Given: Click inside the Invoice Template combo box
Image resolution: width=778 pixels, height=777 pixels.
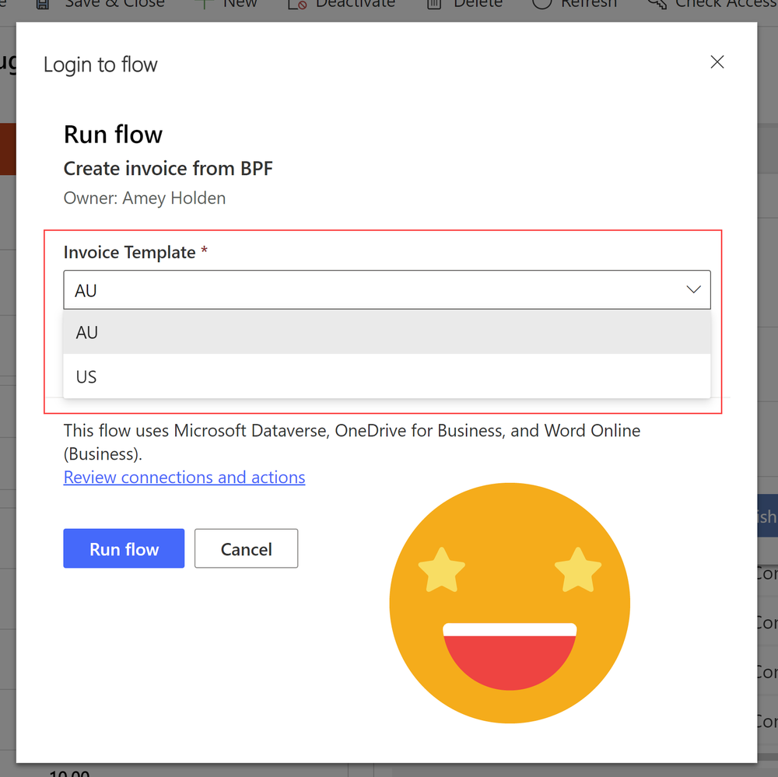Looking at the screenshot, I should click(x=311, y=289).
